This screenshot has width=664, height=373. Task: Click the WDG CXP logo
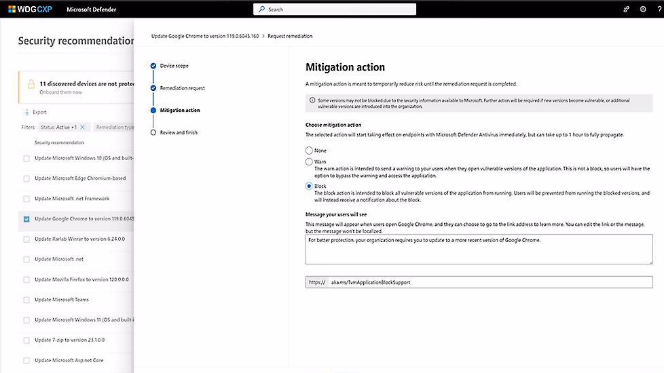30,9
